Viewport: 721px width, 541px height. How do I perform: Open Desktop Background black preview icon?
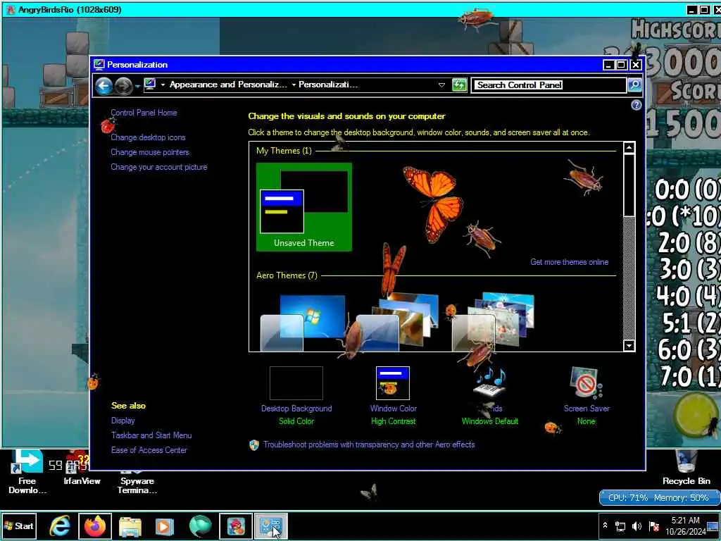pyautogui.click(x=296, y=383)
